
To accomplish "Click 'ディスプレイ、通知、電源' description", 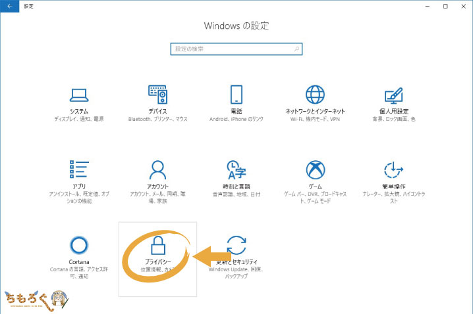I will point(79,119).
